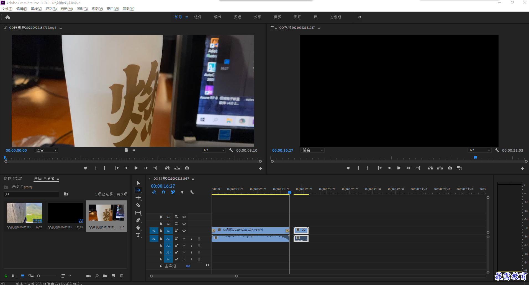529x285 pixels.
Task: Toggle V1 track output eye
Action: pos(184,231)
